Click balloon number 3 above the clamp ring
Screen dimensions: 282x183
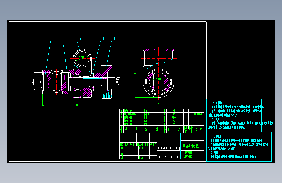click(x=80, y=39)
